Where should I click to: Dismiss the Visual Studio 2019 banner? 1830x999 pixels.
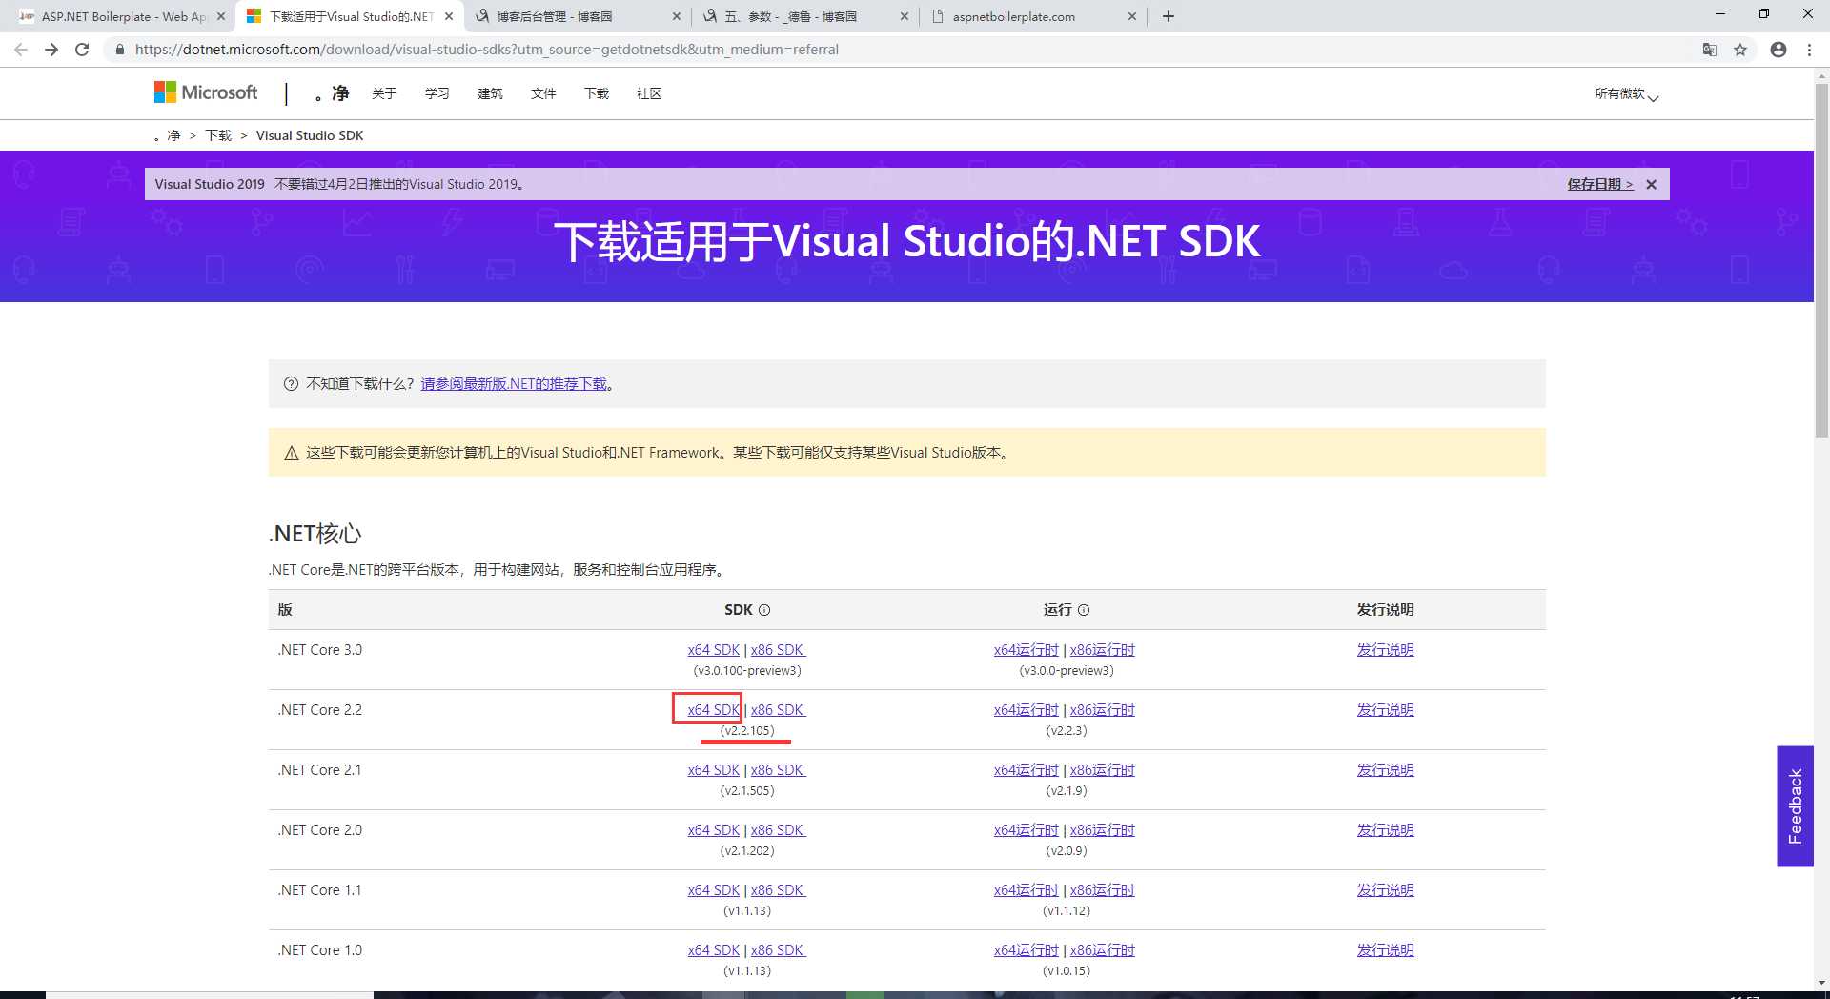click(x=1652, y=185)
